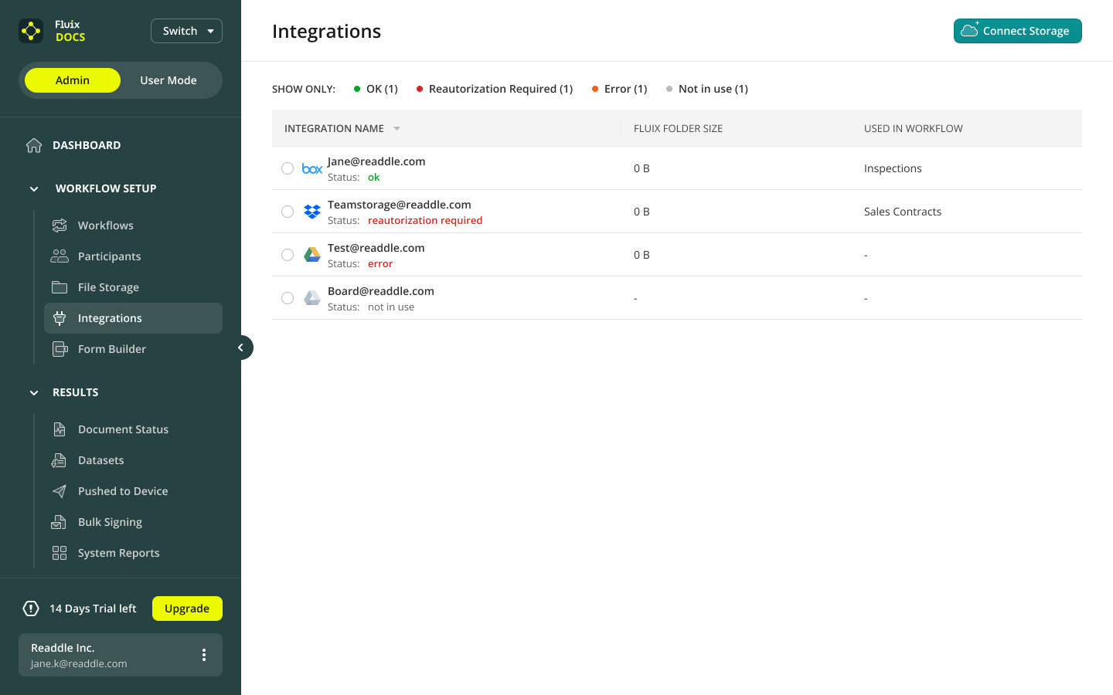The height and width of the screenshot is (695, 1113).
Task: Click the Bulk Signing icon
Action: tap(59, 522)
